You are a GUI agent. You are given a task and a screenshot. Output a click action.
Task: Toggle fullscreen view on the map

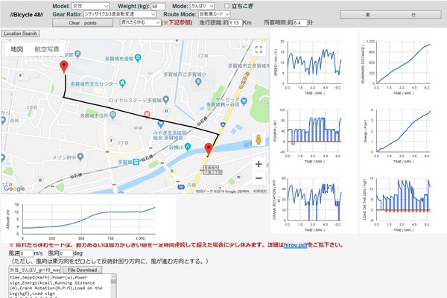tap(259, 50)
